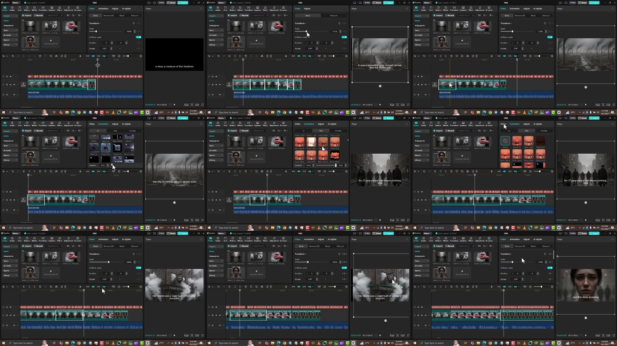
Task: Open Captions panel in 'stray a creature' window
Action: pyautogui.click(x=52, y=8)
